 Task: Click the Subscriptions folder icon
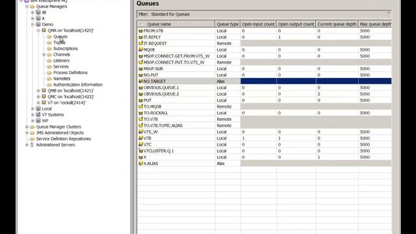point(49,49)
